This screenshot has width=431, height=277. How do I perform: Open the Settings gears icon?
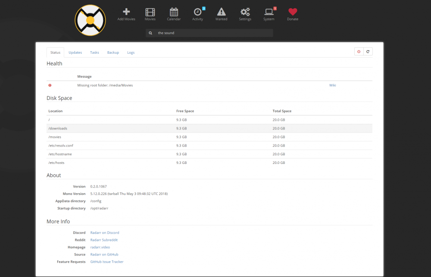[x=245, y=12]
